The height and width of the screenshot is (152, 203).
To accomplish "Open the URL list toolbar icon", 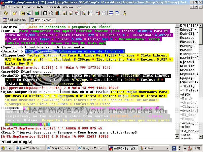I will pos(104,13).
